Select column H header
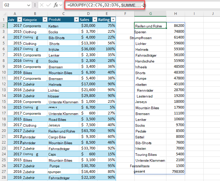 click(x=175, y=14)
